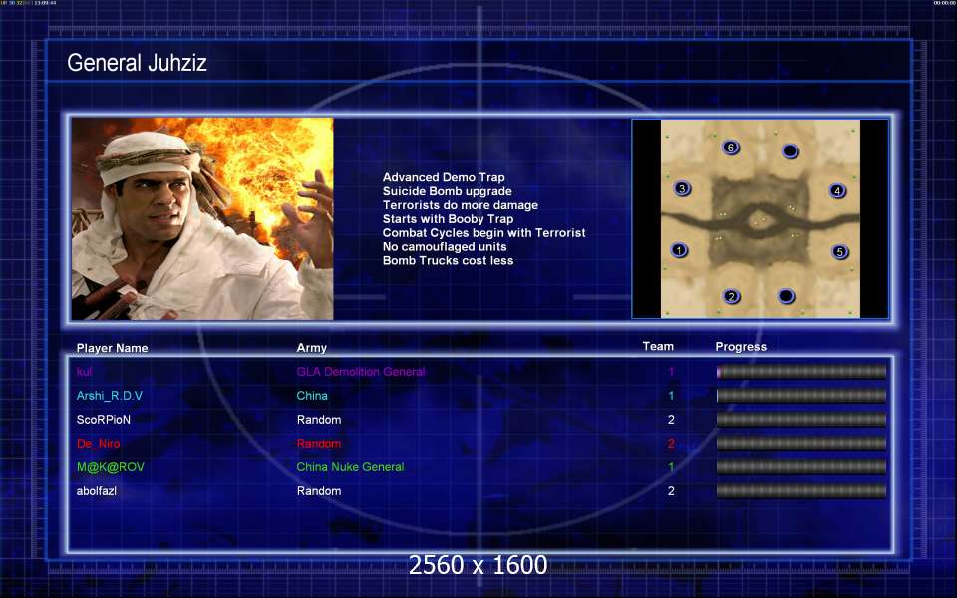The image size is (957, 598).
Task: Click start position marker 5 on the map
Action: pyautogui.click(x=839, y=251)
